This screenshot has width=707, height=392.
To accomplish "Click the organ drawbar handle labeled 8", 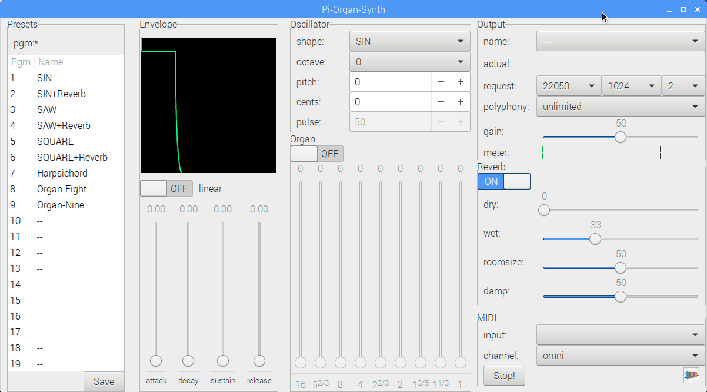I will tap(341, 362).
